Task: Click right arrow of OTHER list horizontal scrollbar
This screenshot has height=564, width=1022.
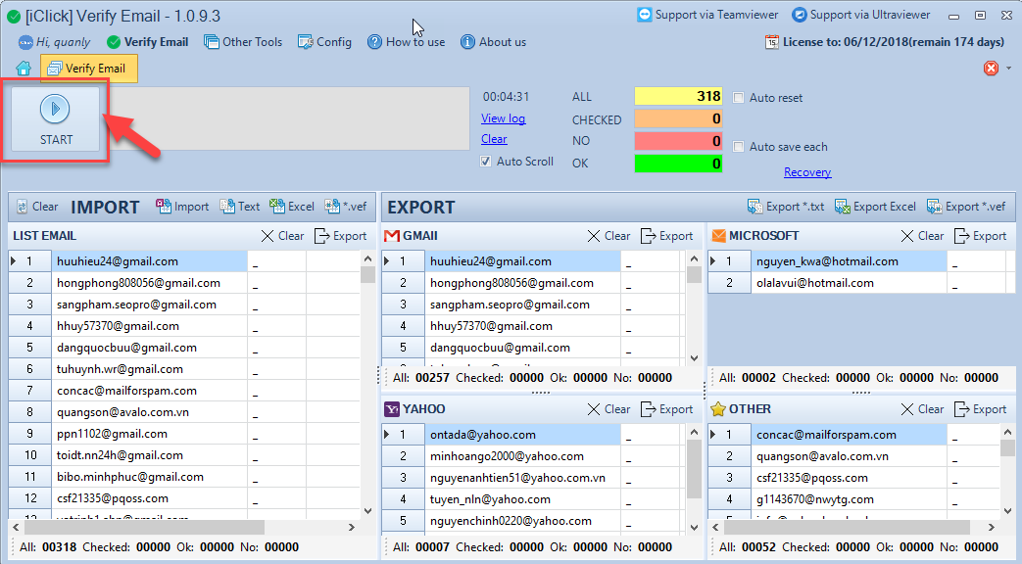Action: 992,527
